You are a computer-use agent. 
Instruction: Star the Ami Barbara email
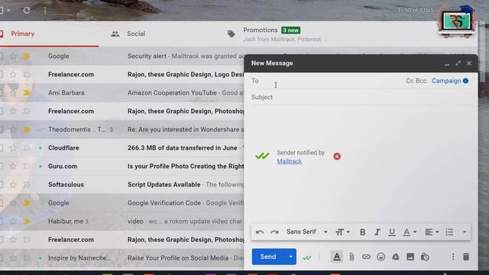click(13, 93)
